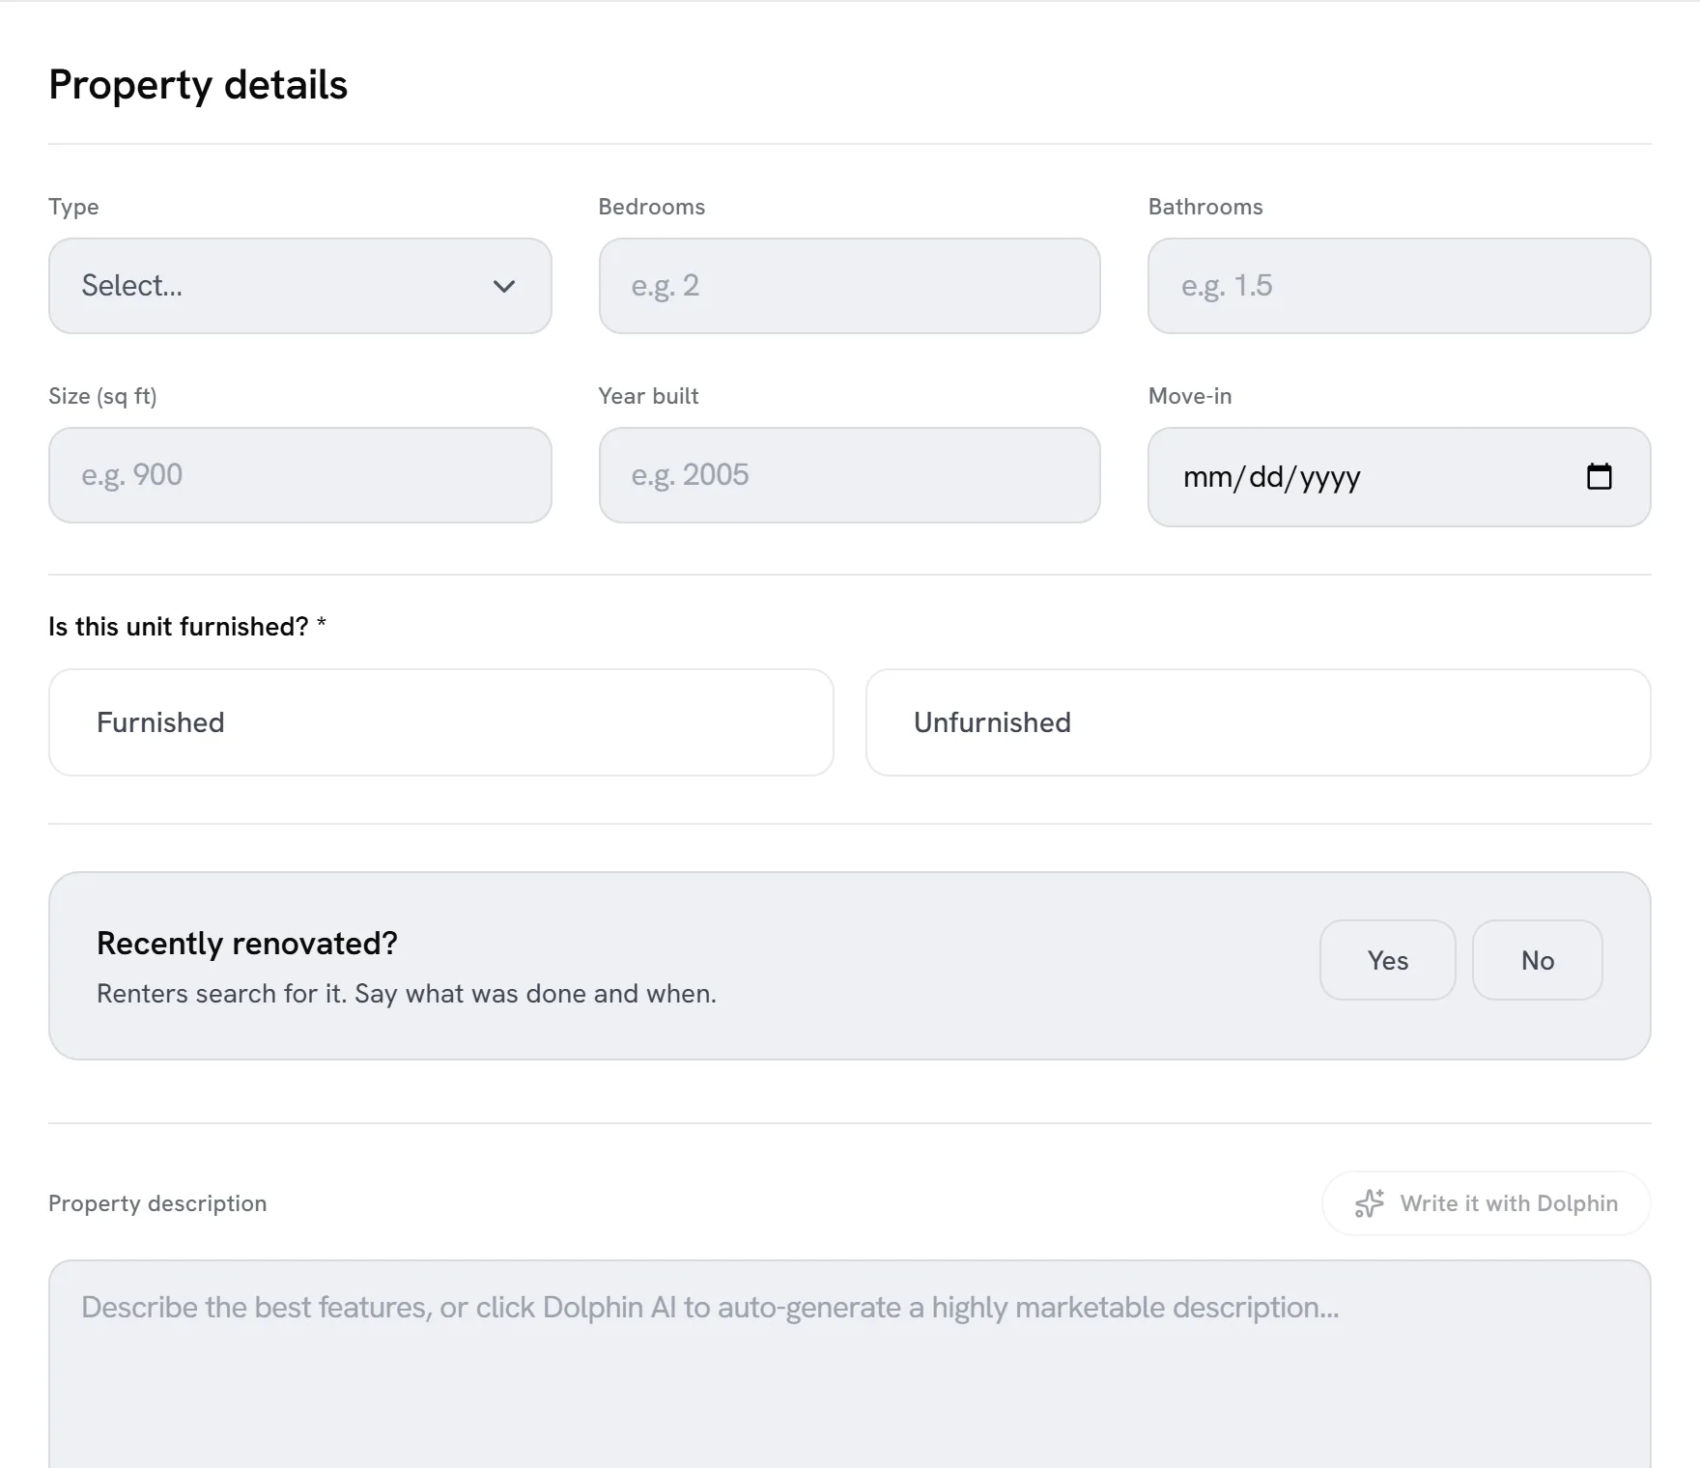The image size is (1700, 1468).
Task: Click the 'Recently renovated?' heading
Action: click(247, 944)
